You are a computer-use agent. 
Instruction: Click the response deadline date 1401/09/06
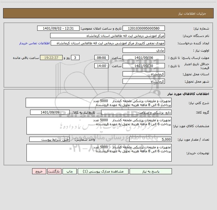coord(144,58)
